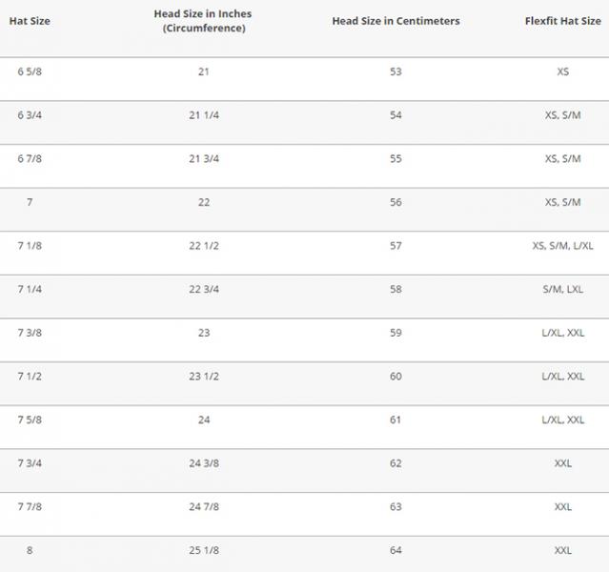Click the 7 1/2 hat size cell
The height and width of the screenshot is (572, 609).
pyautogui.click(x=30, y=377)
